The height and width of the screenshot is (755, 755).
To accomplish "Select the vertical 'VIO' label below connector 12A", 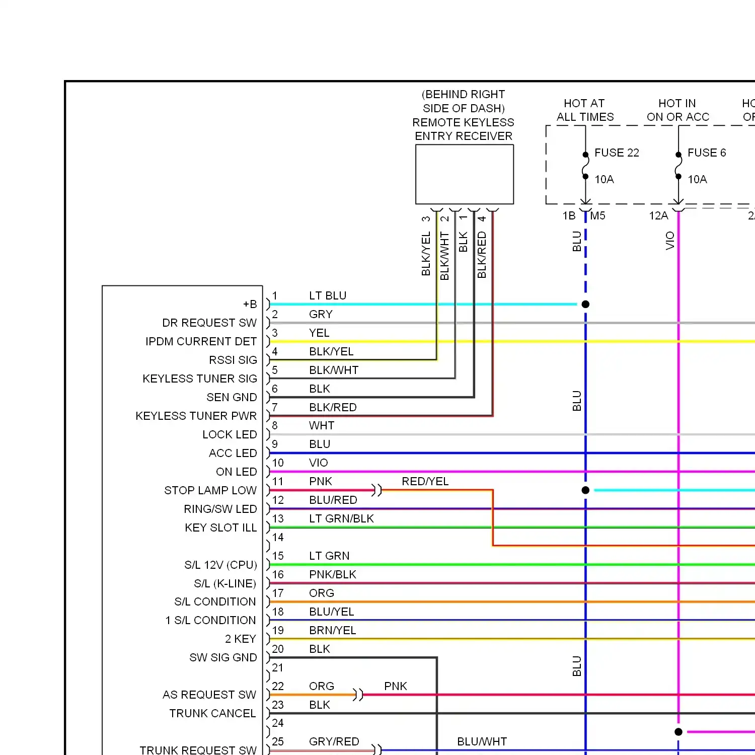I will coord(670,241).
